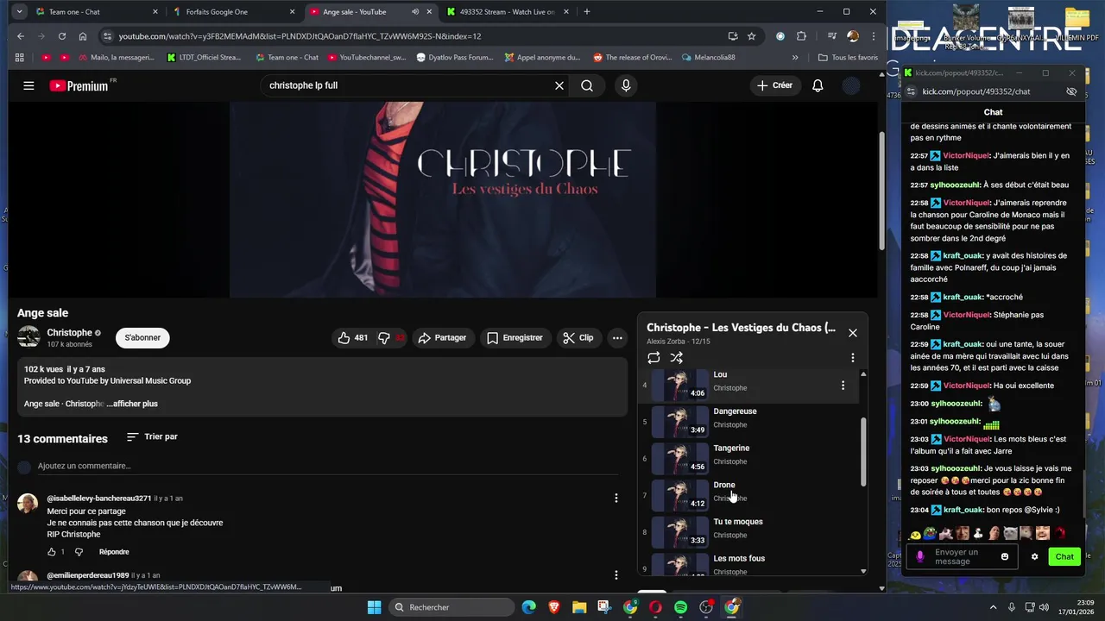Click the Partager share button

pyautogui.click(x=442, y=338)
